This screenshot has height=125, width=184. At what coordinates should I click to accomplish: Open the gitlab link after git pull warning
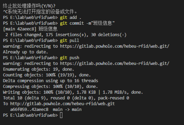[x=115, y=46]
